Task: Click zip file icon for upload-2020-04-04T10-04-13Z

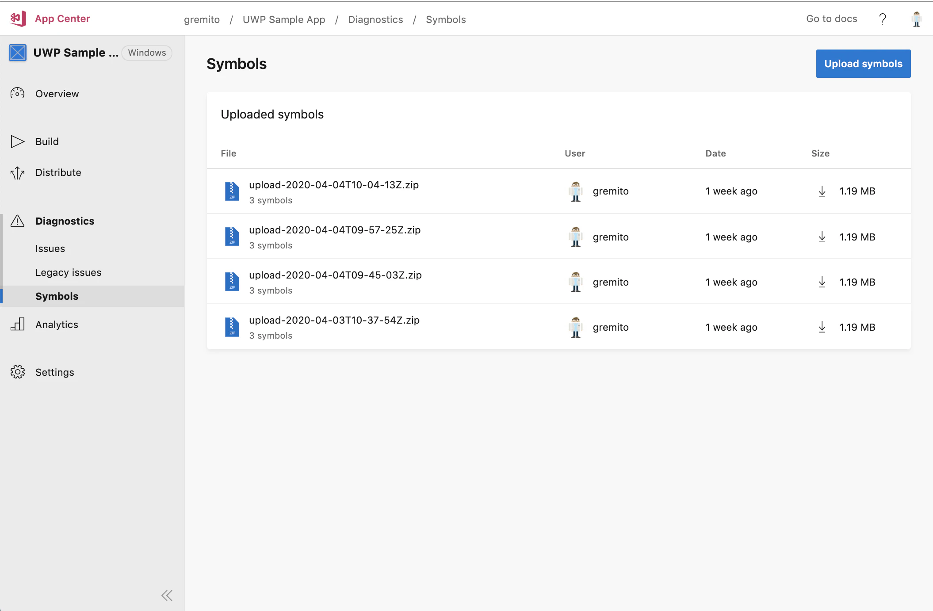Action: [232, 191]
